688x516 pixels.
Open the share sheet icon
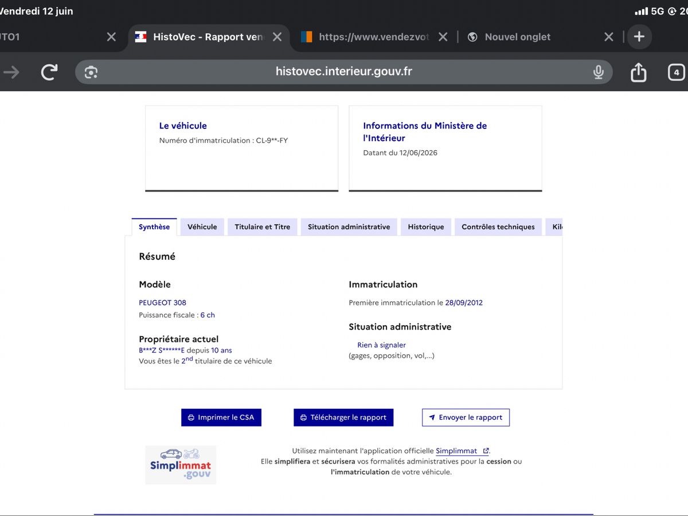pos(638,72)
